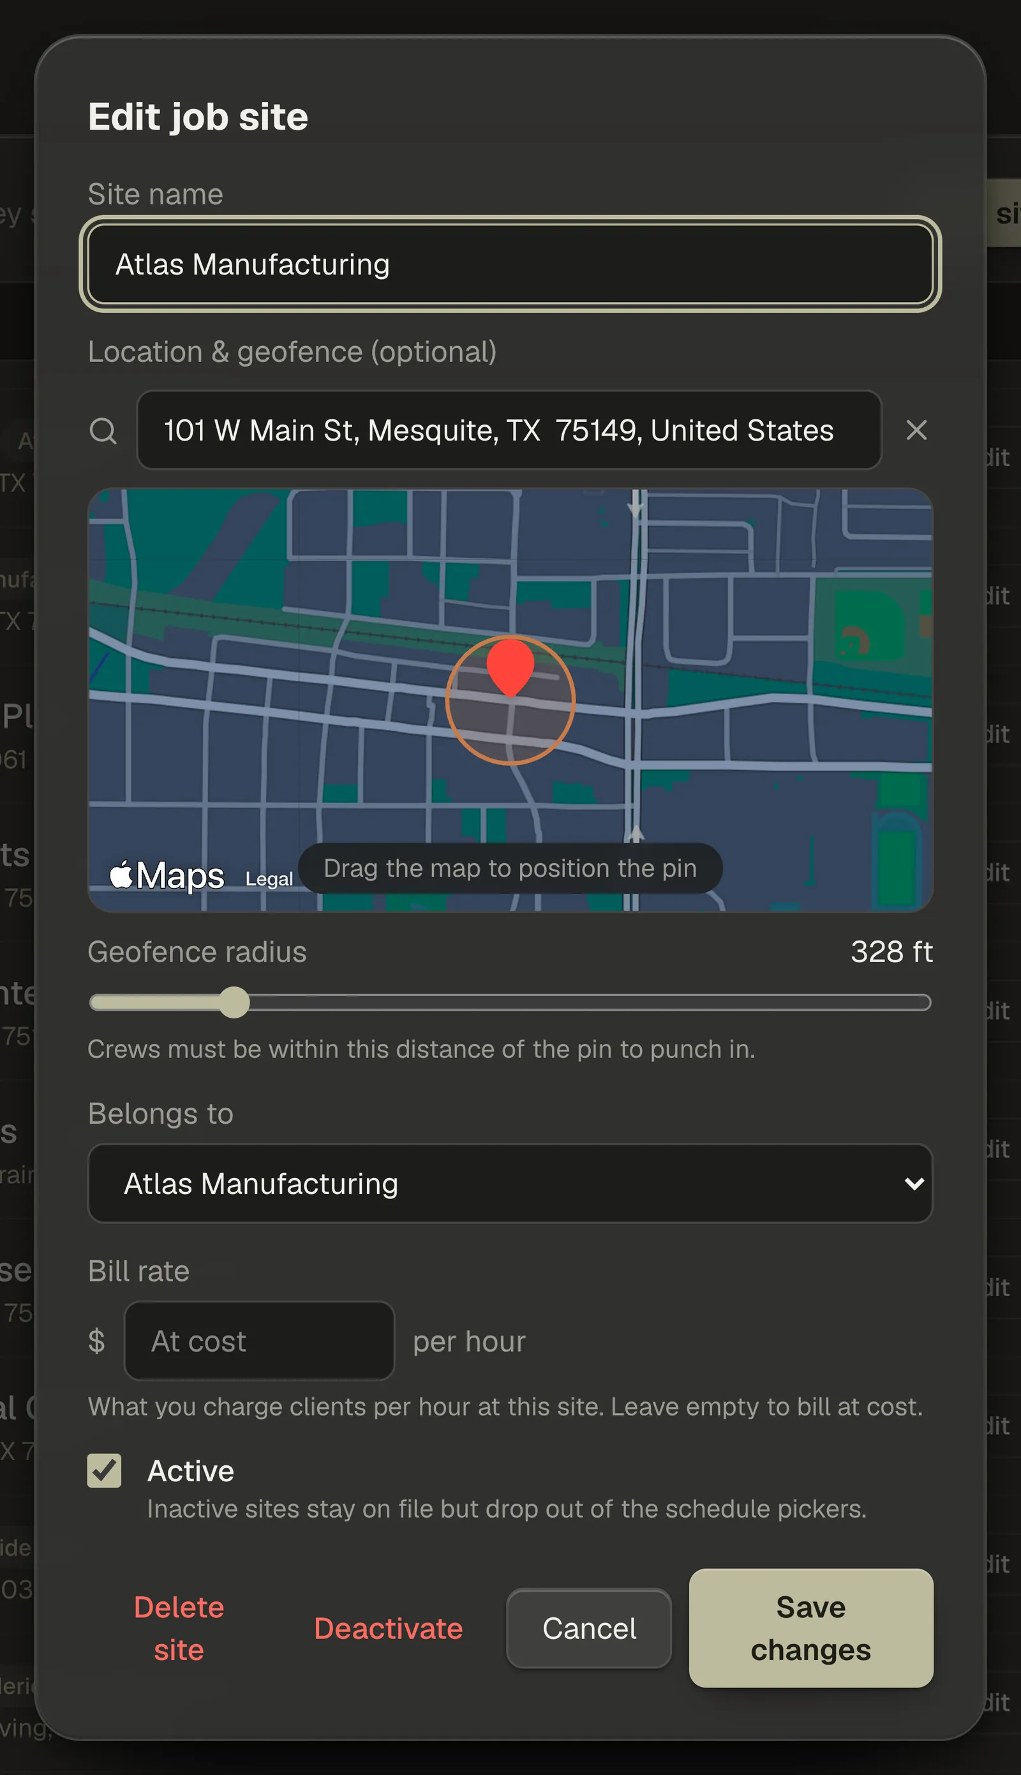Click Delete site
Viewport: 1021px width, 1775px height.
(179, 1628)
